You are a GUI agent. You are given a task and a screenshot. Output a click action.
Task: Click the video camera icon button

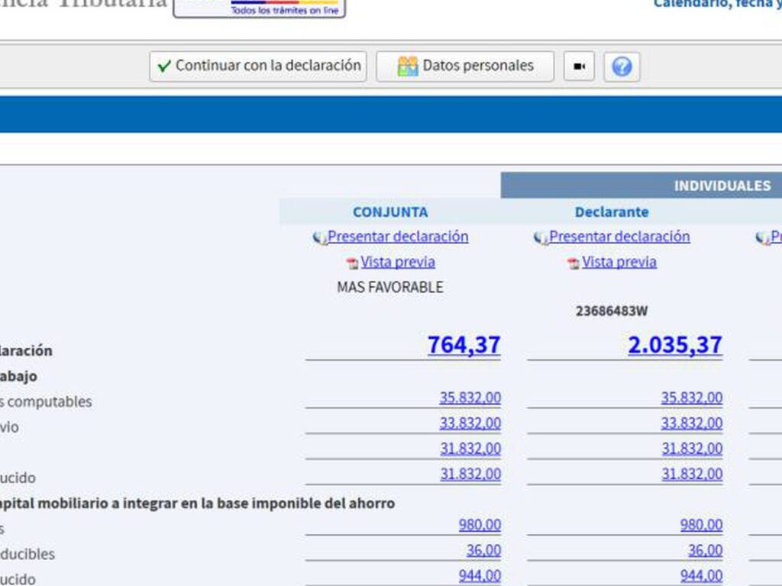pos(579,67)
